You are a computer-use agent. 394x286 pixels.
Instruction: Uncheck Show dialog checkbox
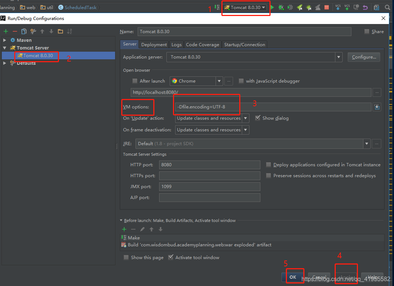tap(258, 118)
